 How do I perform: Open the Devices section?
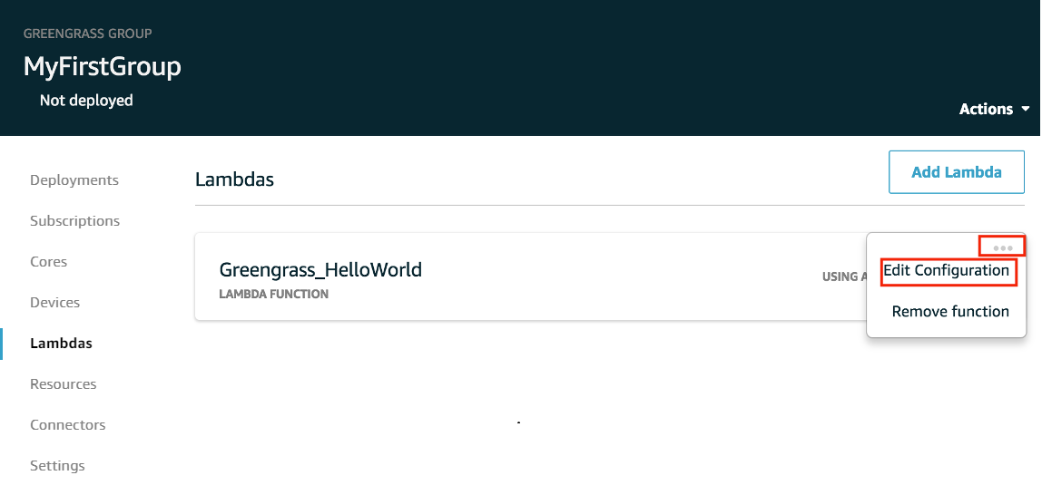(x=55, y=303)
